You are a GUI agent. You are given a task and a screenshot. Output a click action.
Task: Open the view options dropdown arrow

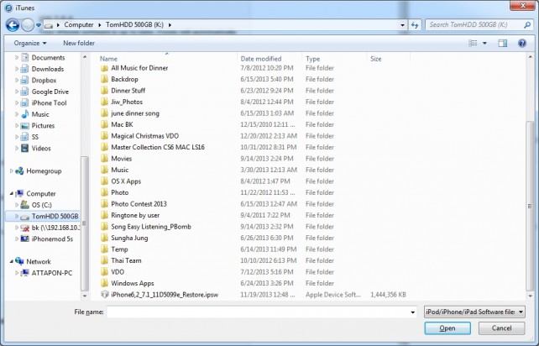tap(484, 44)
